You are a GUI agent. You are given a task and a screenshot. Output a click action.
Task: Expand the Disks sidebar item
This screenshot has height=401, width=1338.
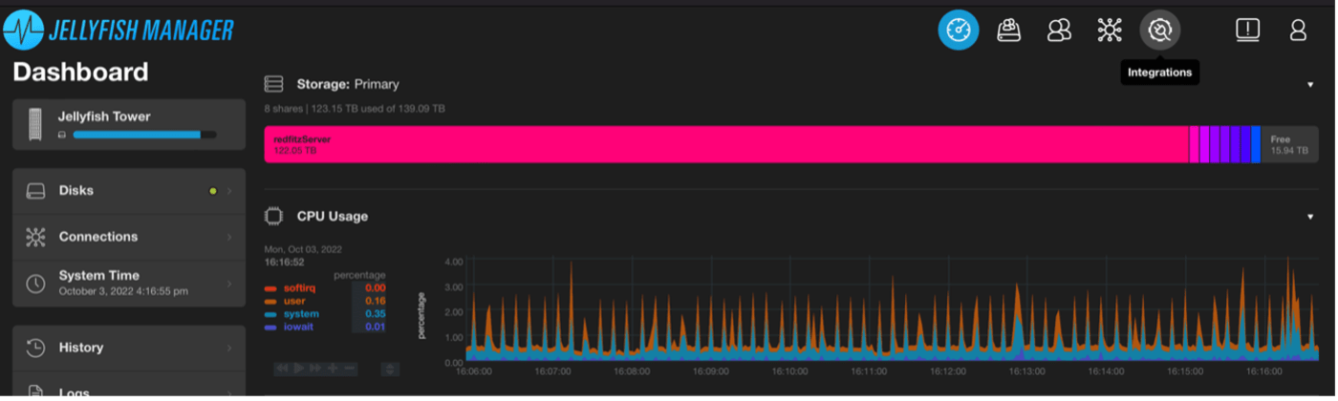[129, 191]
